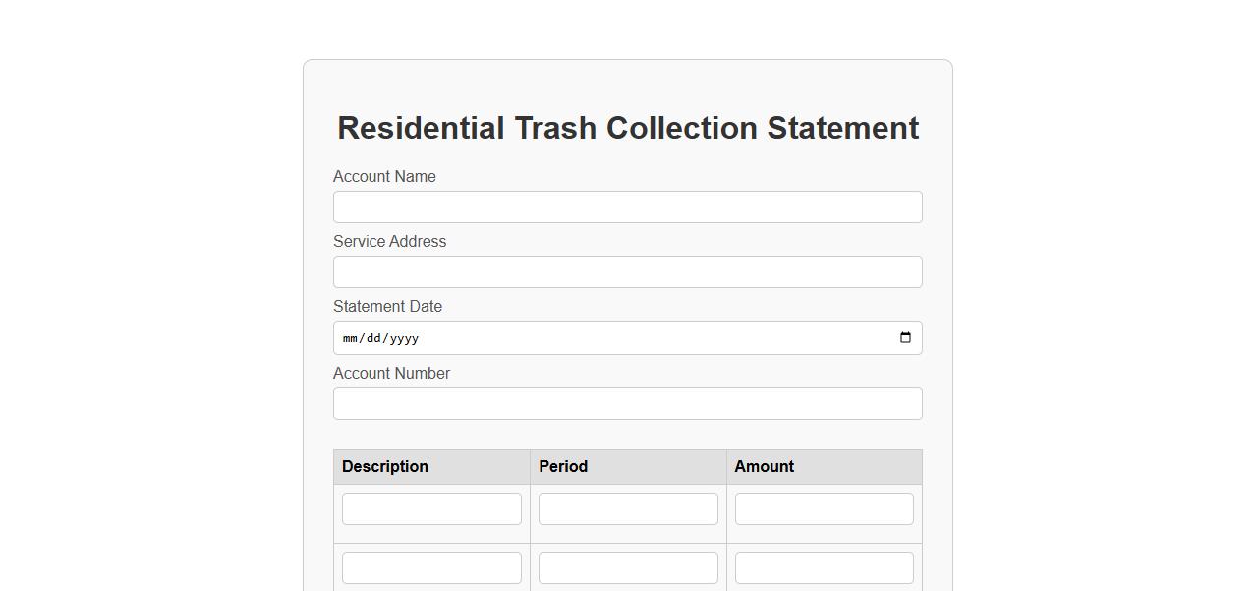
Task: Click the Amount column header
Action: point(764,467)
